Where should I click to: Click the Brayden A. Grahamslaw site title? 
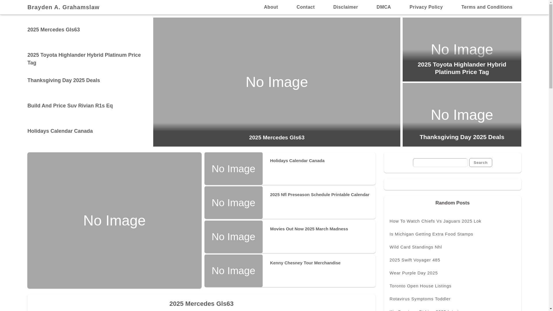[63, 7]
